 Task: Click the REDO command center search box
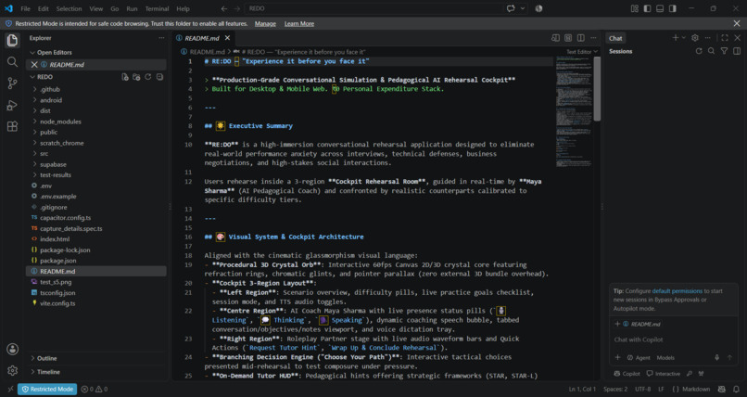tap(374, 8)
